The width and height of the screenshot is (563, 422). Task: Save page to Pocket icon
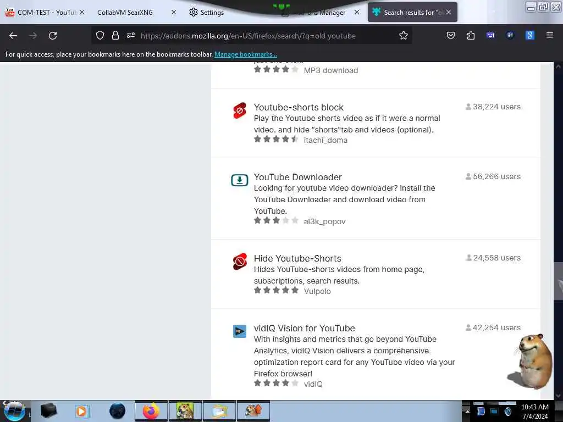[451, 35]
